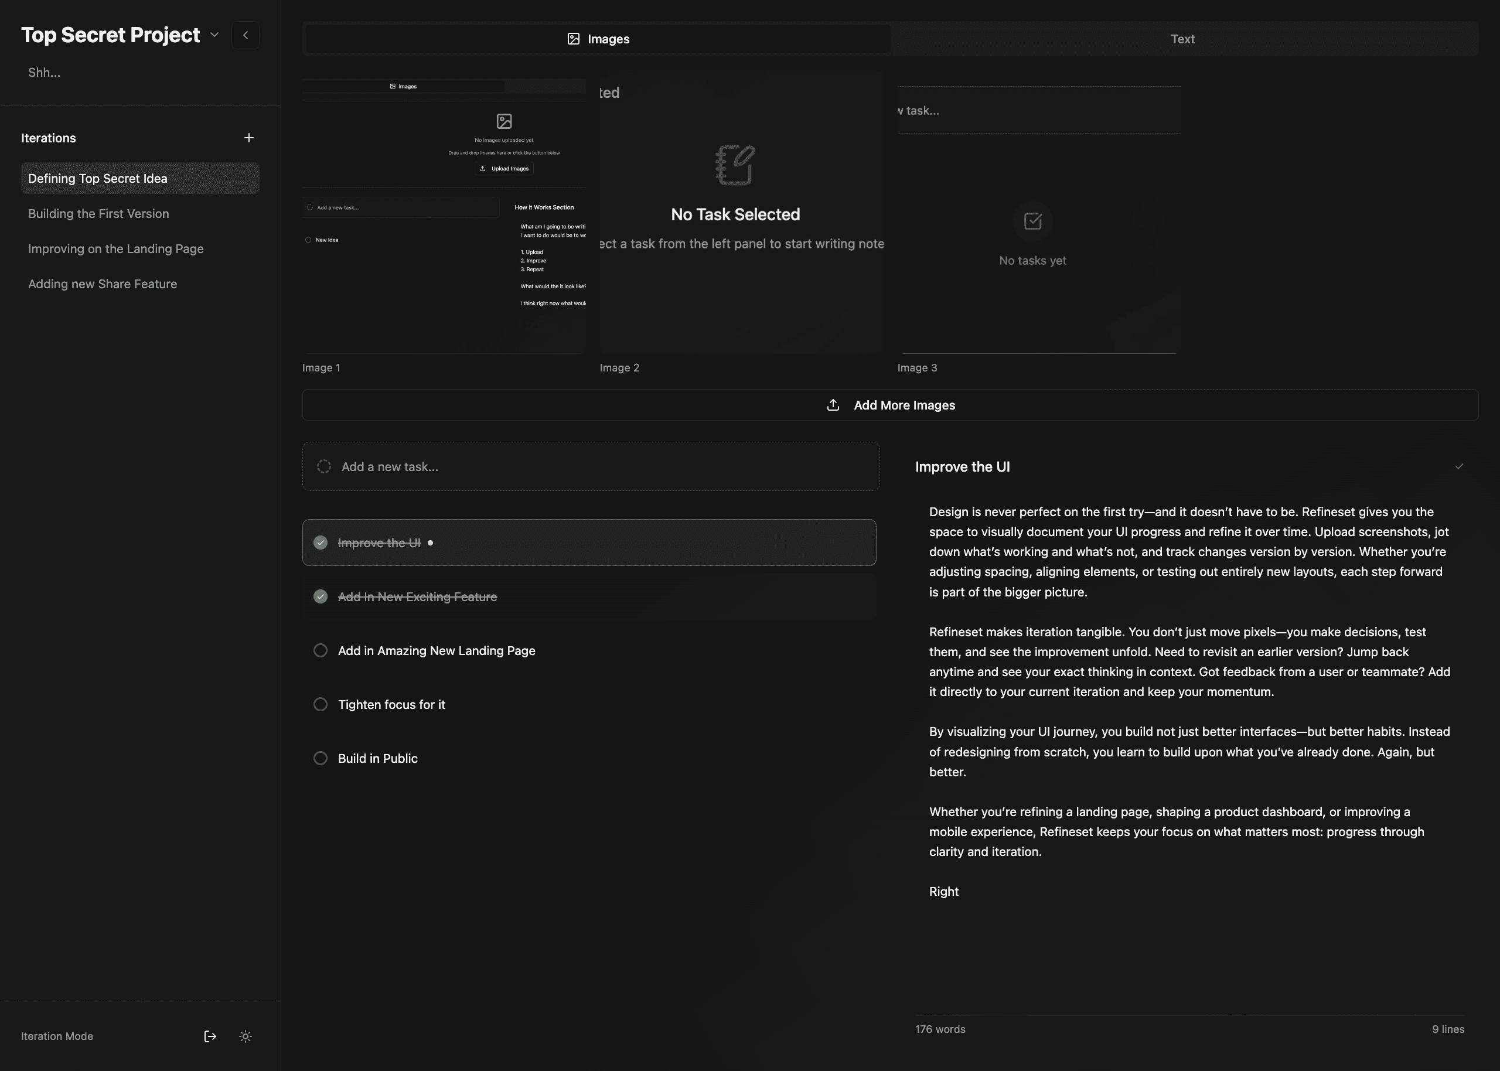Viewport: 1500px width, 1071px height.
Task: Mark Build in Public as complete
Action: [321, 758]
